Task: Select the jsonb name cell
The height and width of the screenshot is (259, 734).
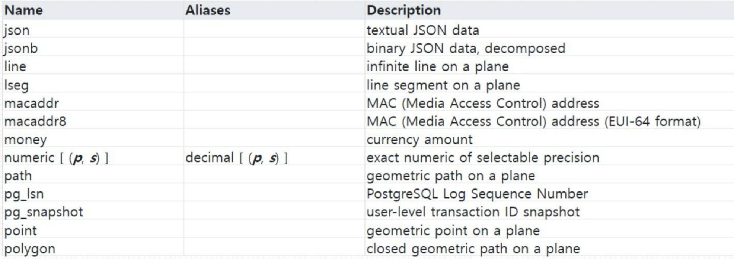Action: 21,48
